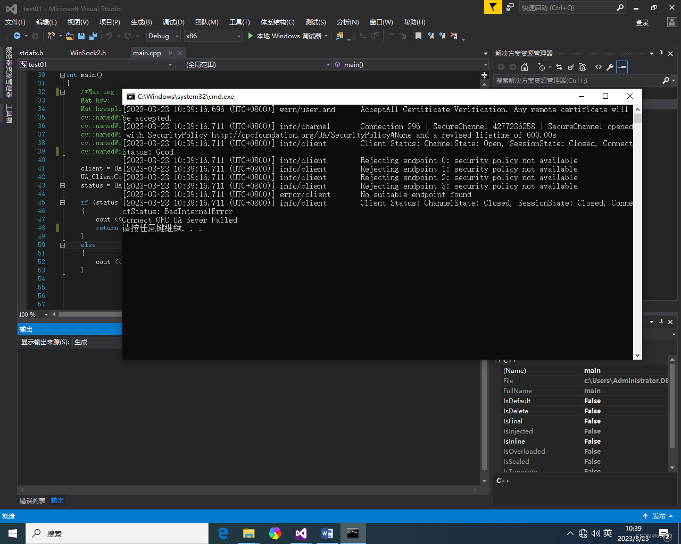This screenshot has width=681, height=544.
Task: Open the 调试(D) menu
Action: pyautogui.click(x=173, y=22)
